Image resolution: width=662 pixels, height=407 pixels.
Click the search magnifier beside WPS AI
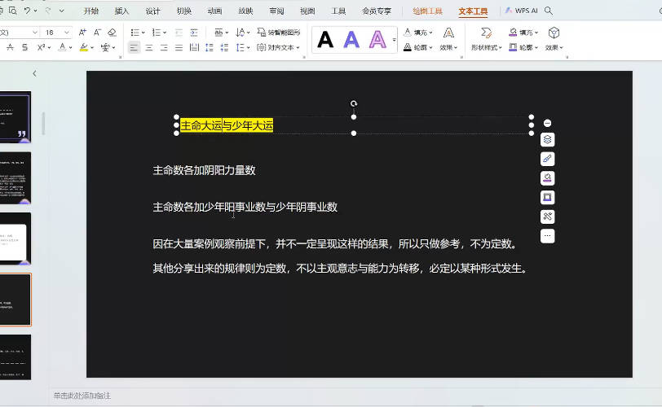[549, 11]
